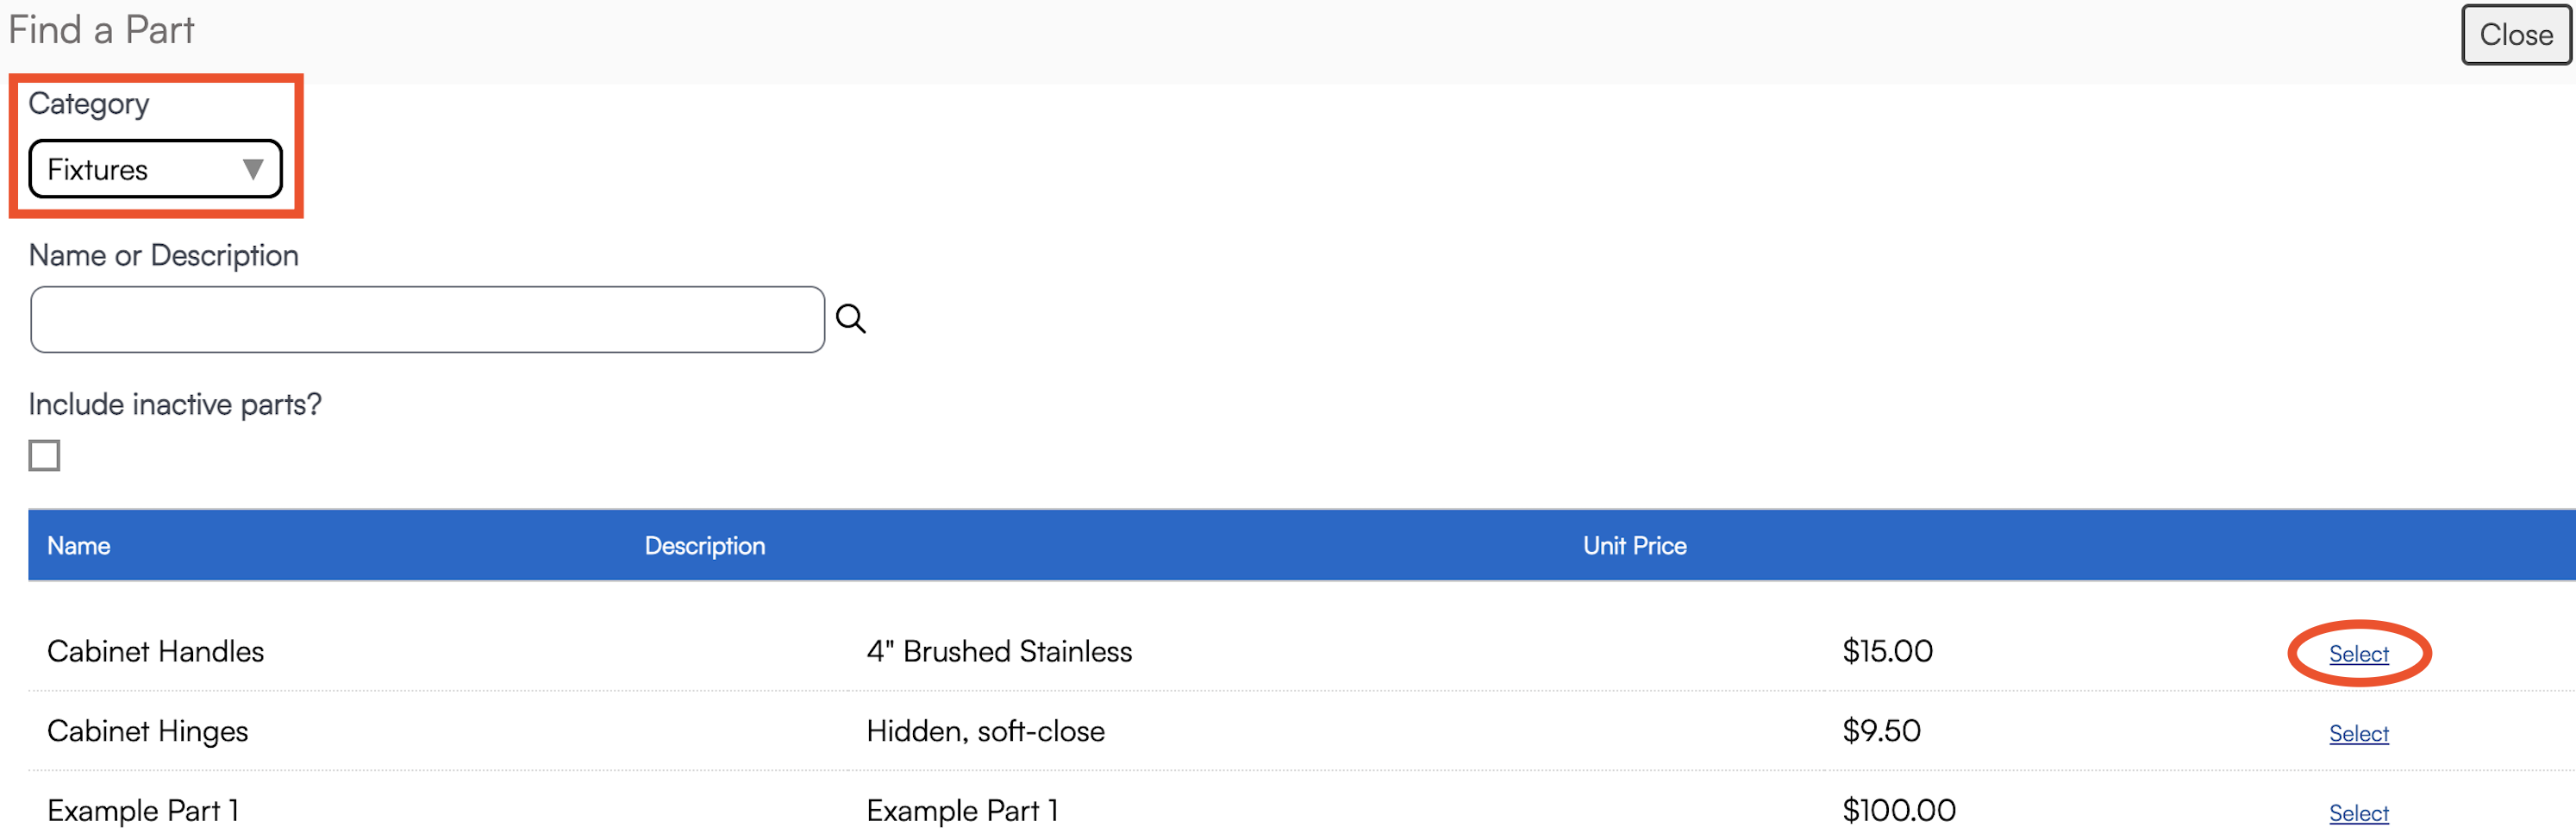
Task: Select the Cabinet Handles part
Action: (2358, 654)
